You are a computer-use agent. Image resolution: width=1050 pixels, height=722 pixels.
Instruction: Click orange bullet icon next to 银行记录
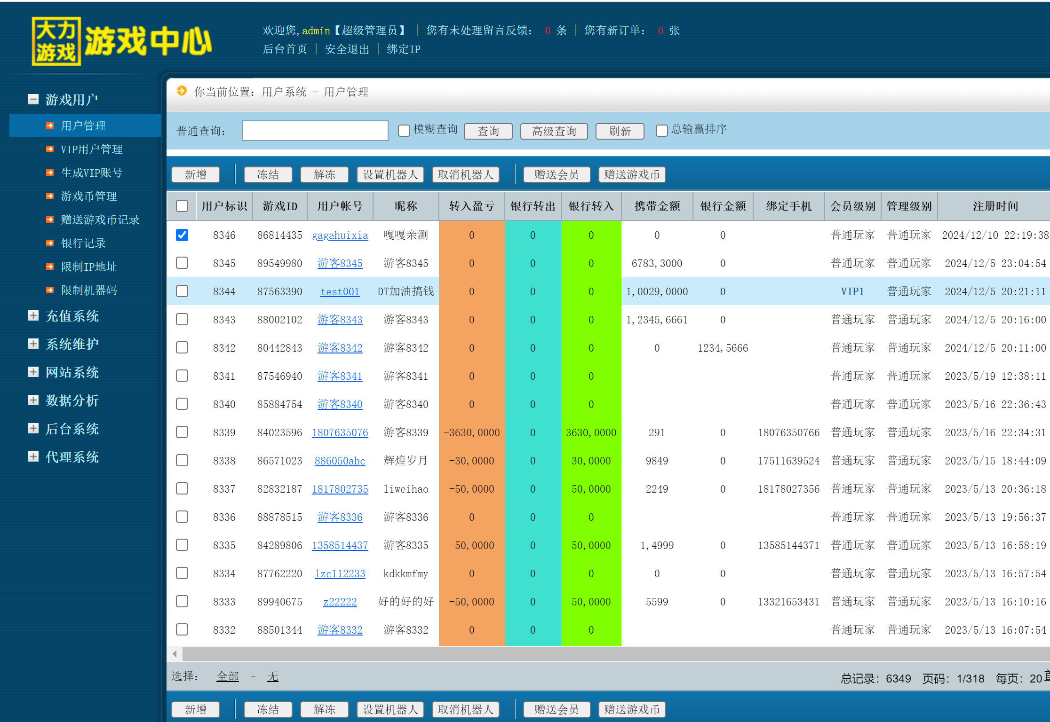(50, 243)
